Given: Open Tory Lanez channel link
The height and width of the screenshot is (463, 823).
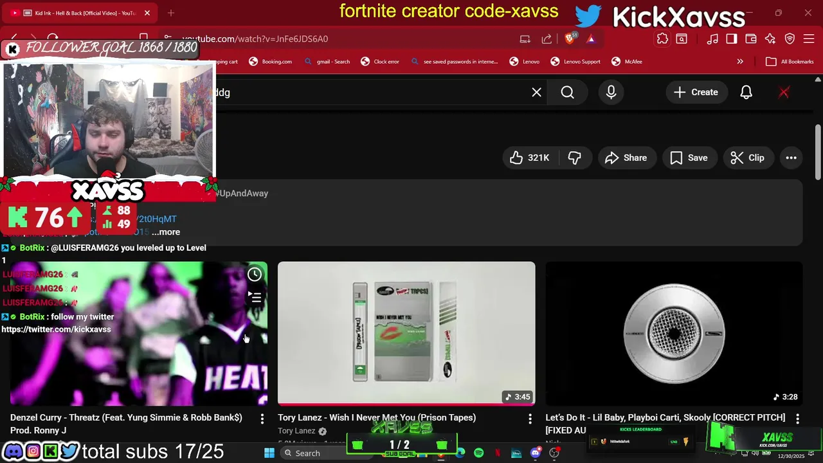Looking at the screenshot, I should [x=296, y=431].
